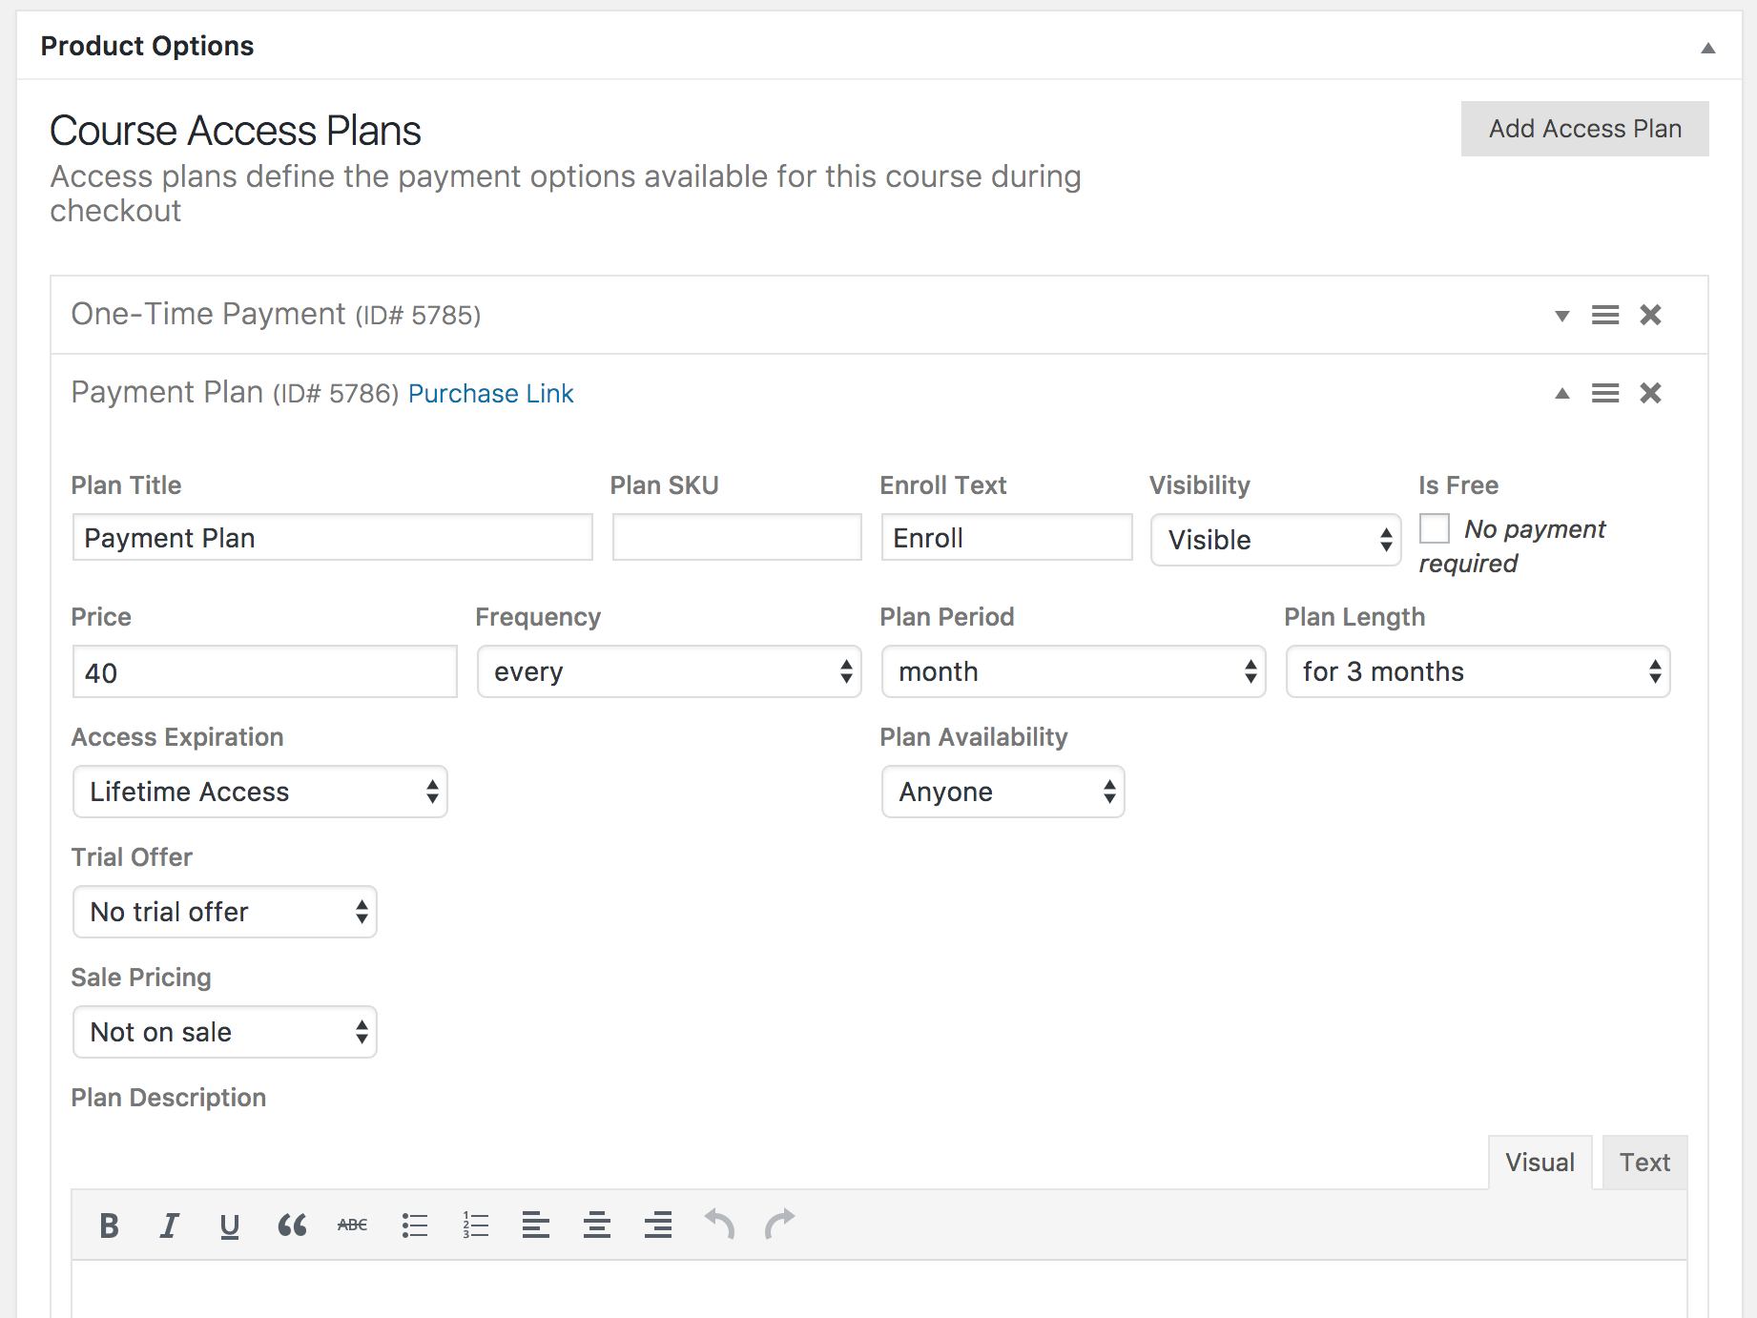
Task: Open the Access Expiration dropdown
Action: 259,793
